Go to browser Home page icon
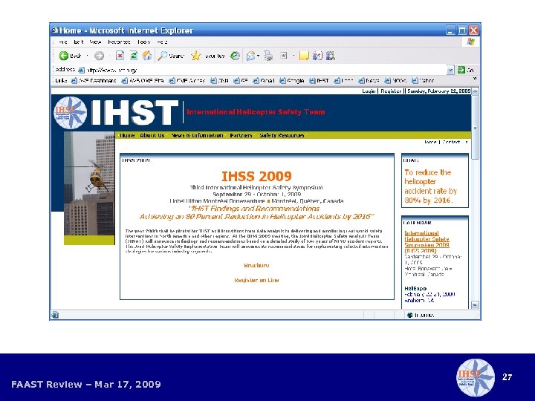Viewport: 535px width, 401px height. coord(147,56)
